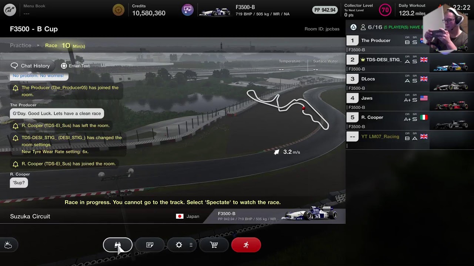Click TDS-DESI_STIG_ car thumbnail
This screenshot has width=474, height=266.
click(x=450, y=67)
